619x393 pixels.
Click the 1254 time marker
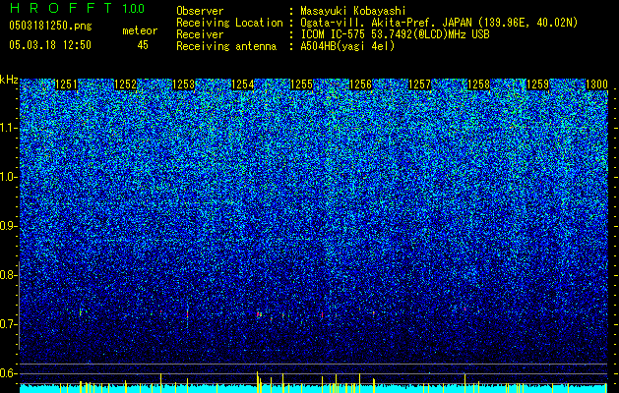click(243, 84)
